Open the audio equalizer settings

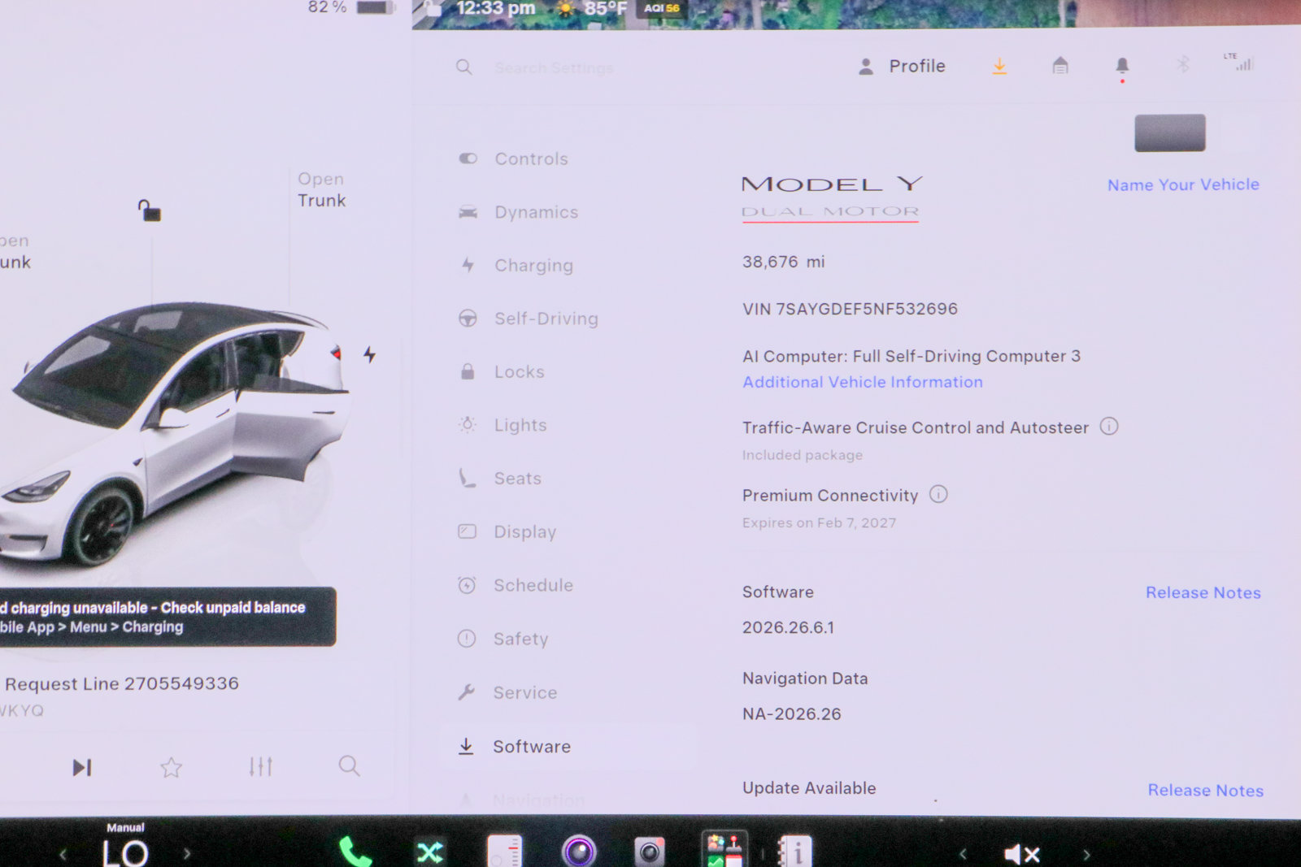[260, 766]
